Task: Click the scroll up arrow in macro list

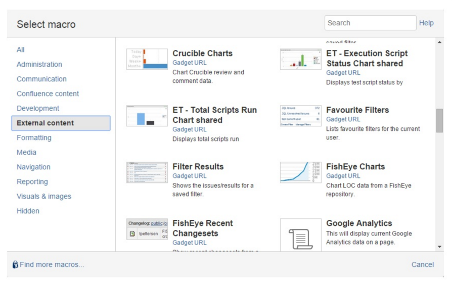Action: click(439, 41)
